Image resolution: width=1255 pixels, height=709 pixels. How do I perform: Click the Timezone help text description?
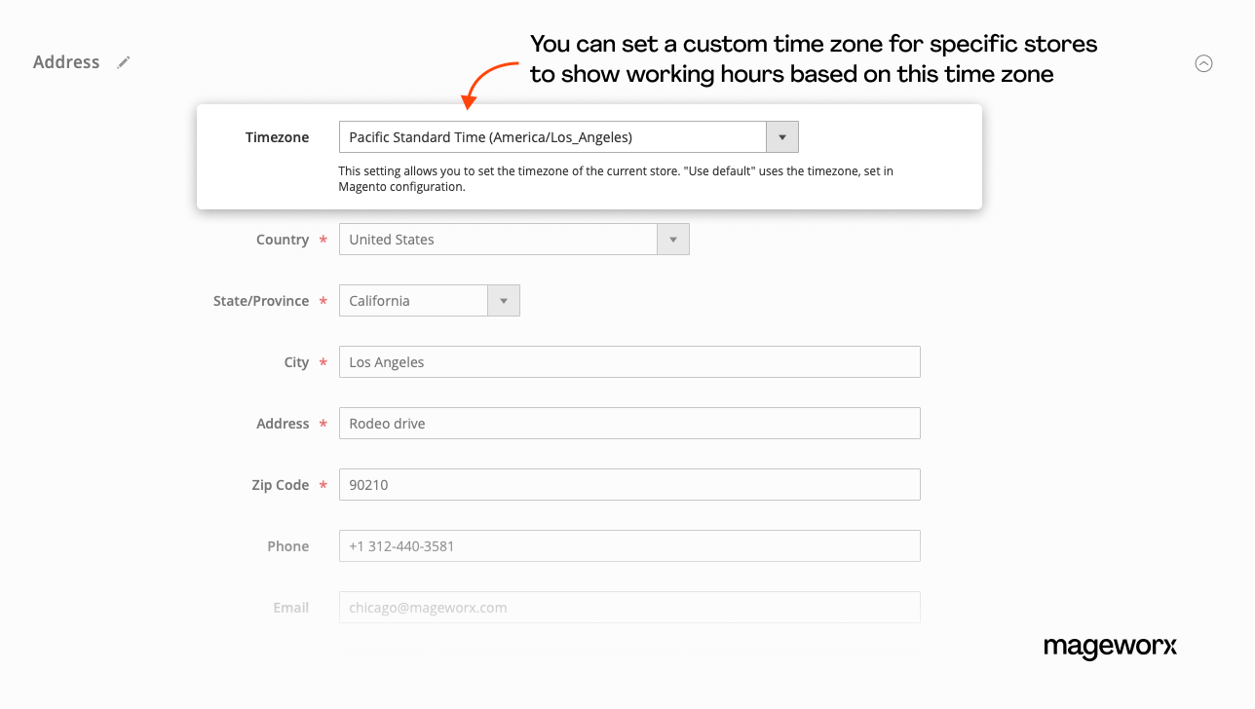tap(616, 178)
